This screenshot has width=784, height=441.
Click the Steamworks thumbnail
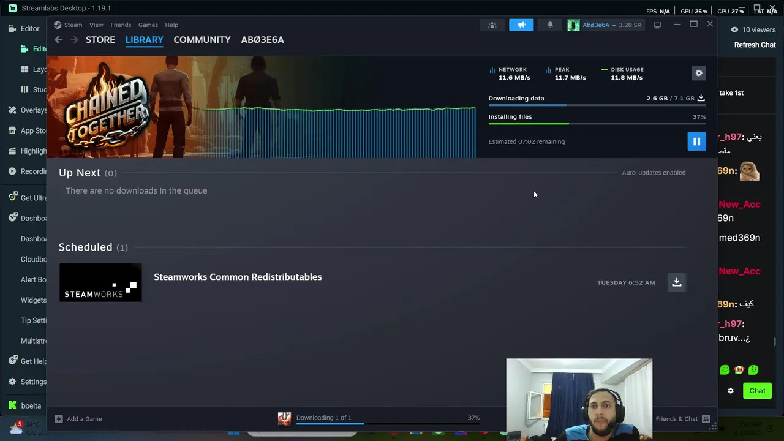pos(100,282)
